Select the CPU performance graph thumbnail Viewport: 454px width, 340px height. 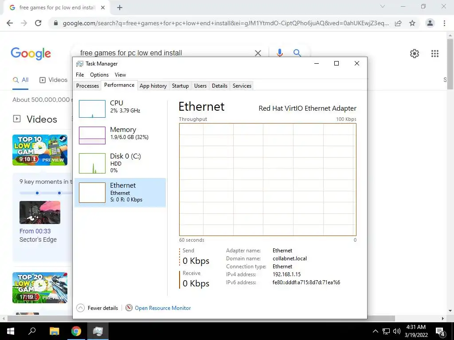(92, 109)
